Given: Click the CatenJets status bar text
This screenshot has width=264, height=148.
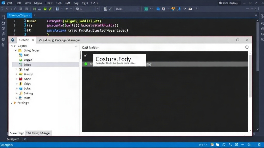Looking at the screenshot, I should pos(6,145).
